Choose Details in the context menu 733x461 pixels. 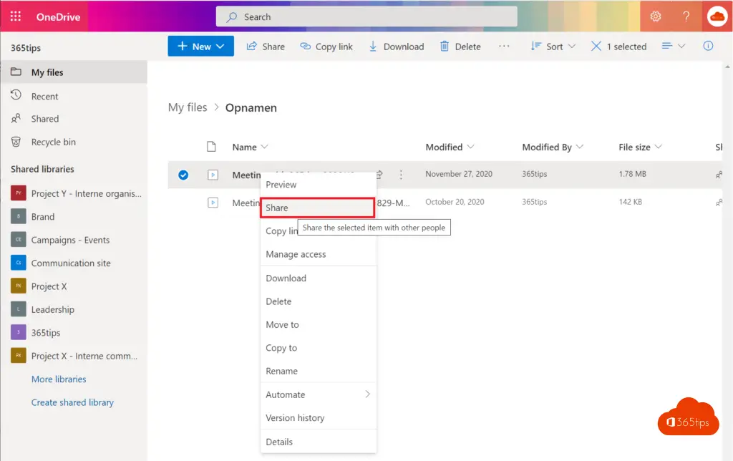[x=319, y=442]
